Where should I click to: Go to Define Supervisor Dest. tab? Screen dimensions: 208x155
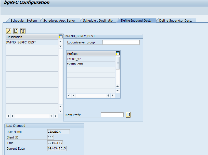click(175, 20)
